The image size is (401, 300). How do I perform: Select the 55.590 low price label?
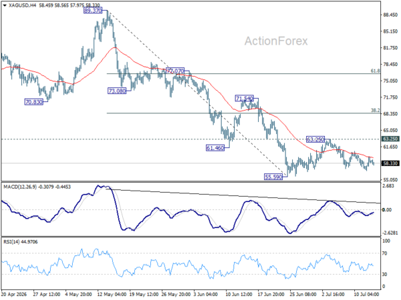[273, 177]
